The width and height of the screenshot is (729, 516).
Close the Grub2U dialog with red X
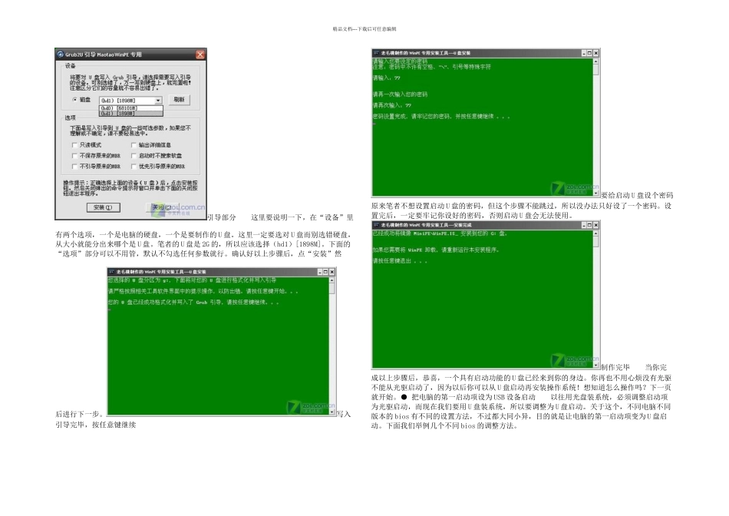coord(200,55)
